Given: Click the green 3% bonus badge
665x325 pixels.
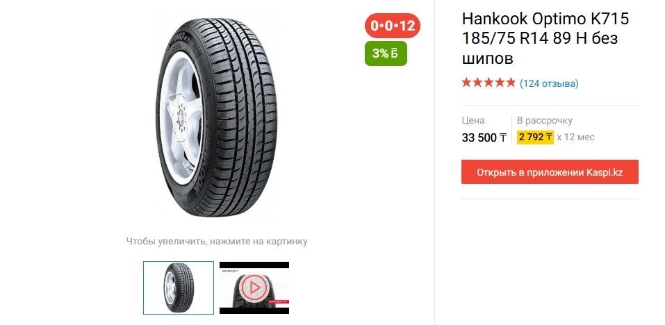Looking at the screenshot, I should 386,53.
